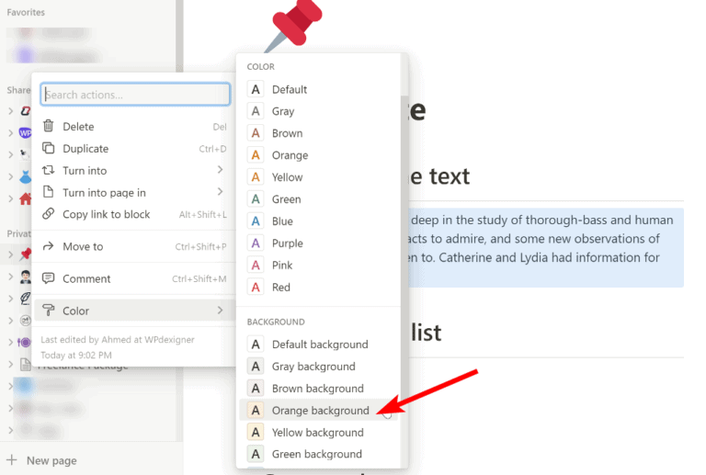Choose the Orange background option
Screen dimensions: 706x475
pos(319,410)
